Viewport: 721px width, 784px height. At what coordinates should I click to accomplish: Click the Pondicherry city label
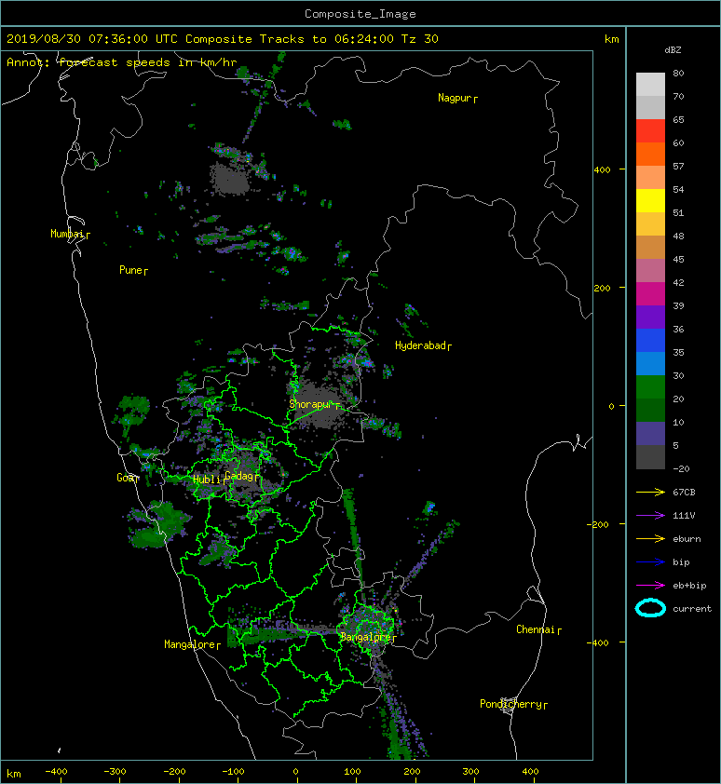tap(513, 705)
